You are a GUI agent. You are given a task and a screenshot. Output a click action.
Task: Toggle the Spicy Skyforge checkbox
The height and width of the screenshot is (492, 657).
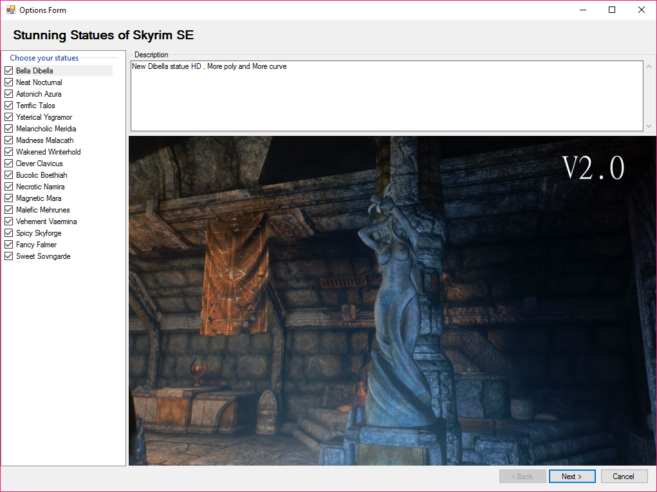9,232
